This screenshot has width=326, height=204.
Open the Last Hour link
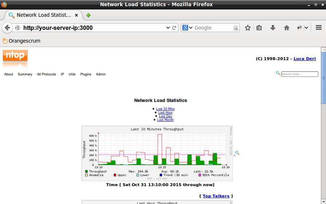(x=166, y=113)
